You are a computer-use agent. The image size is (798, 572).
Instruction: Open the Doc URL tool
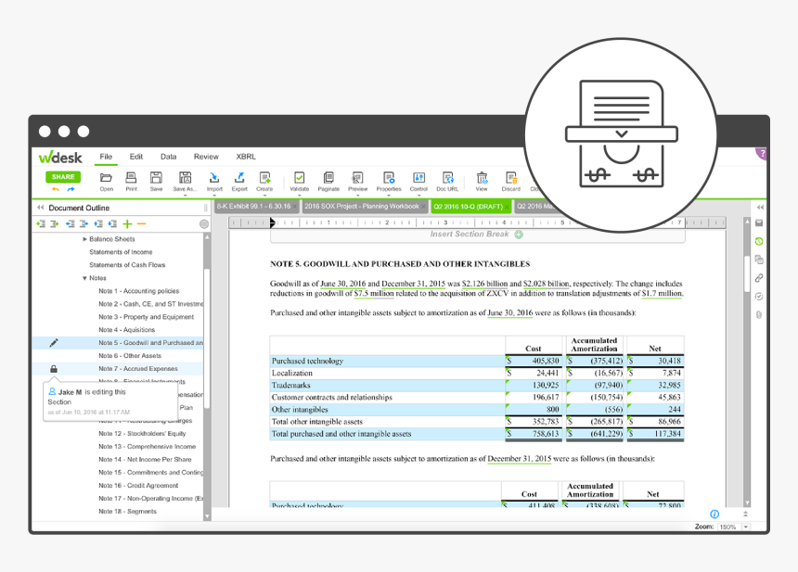447,180
